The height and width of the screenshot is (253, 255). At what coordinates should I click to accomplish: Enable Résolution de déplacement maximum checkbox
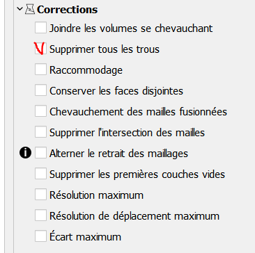coord(40,215)
